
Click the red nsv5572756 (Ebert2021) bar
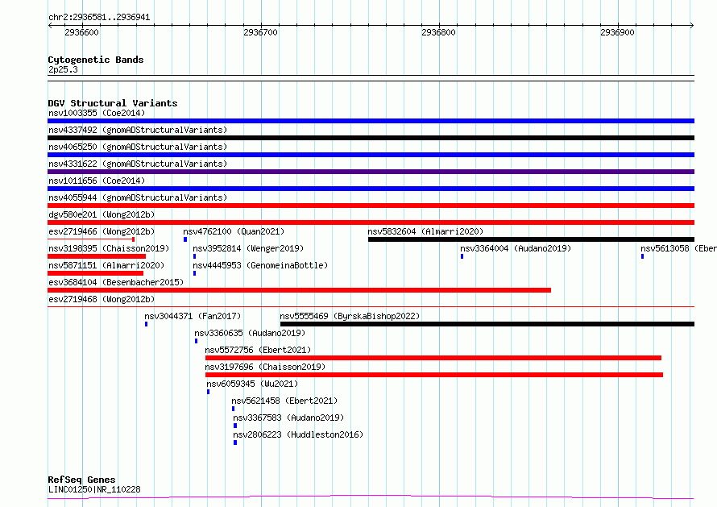tap(433, 358)
